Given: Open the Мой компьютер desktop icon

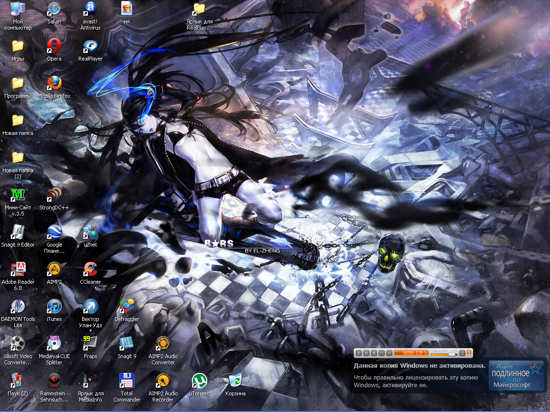Looking at the screenshot, I should pyautogui.click(x=18, y=16).
